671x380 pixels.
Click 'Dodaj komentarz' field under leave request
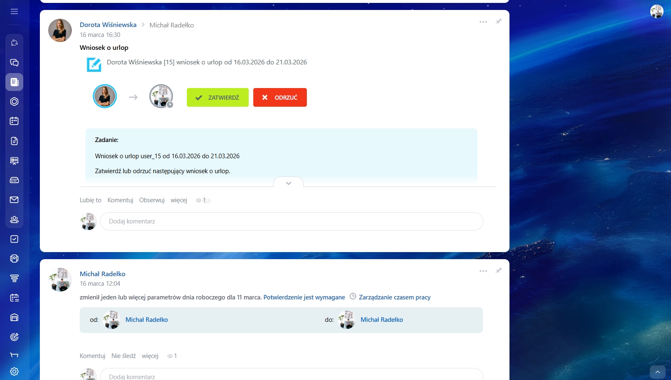click(x=291, y=221)
